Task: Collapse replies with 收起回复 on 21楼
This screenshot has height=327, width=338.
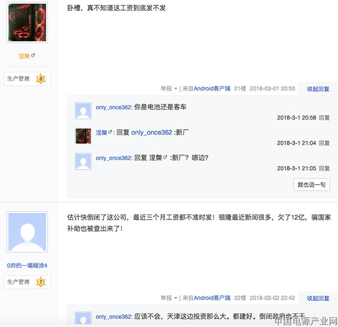Action: click(x=318, y=89)
